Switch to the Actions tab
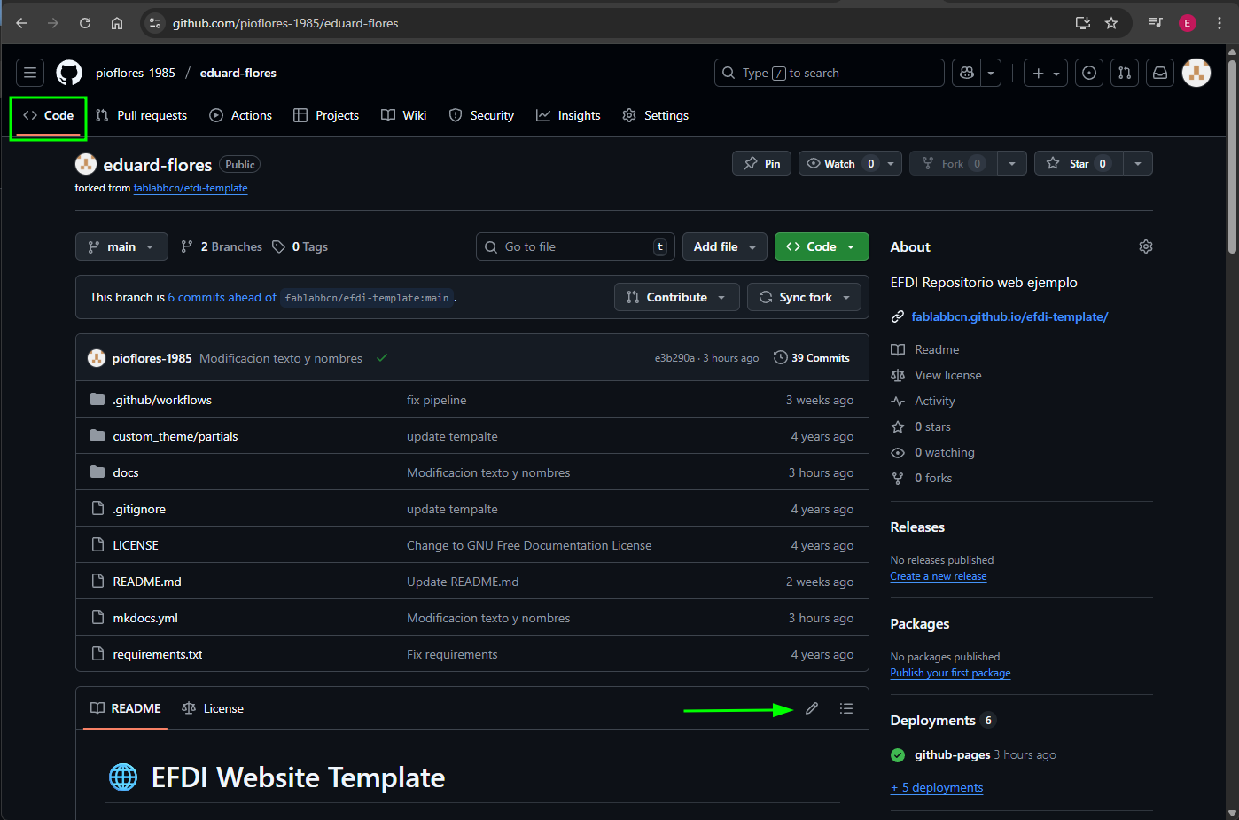1239x820 pixels. (241, 115)
